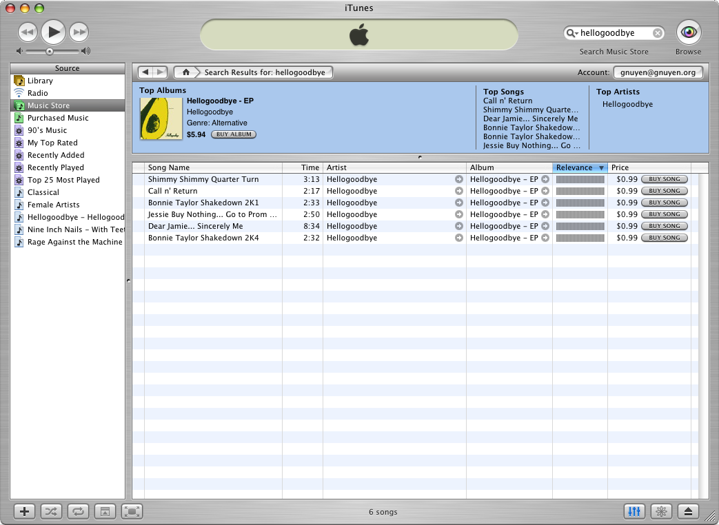Open the Hellogoodbye playlist in Source
Viewport: 719px width, 525px height.
click(x=68, y=217)
